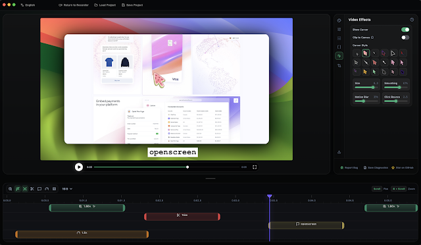Click Load Project
The image size is (421, 245).
105,5
